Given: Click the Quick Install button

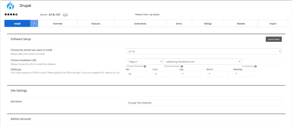Looking at the screenshot, I should click(273, 39).
